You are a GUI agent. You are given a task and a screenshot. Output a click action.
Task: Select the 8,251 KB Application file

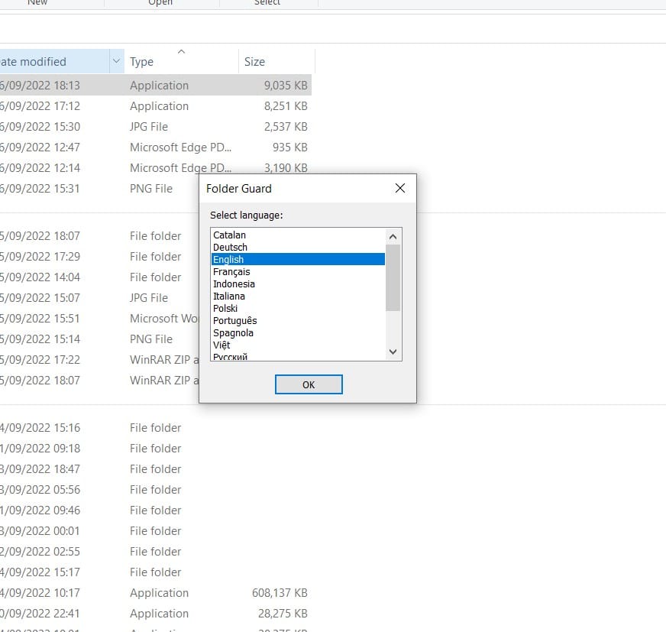coord(156,105)
